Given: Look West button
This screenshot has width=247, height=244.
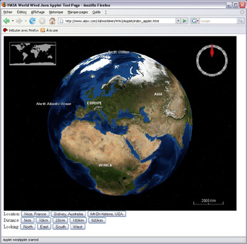Looking at the screenshot, I should tap(78, 227).
